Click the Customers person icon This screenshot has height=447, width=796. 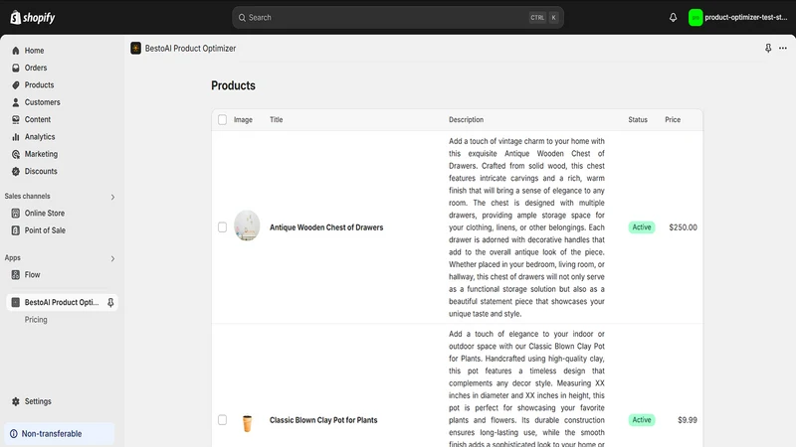point(16,102)
